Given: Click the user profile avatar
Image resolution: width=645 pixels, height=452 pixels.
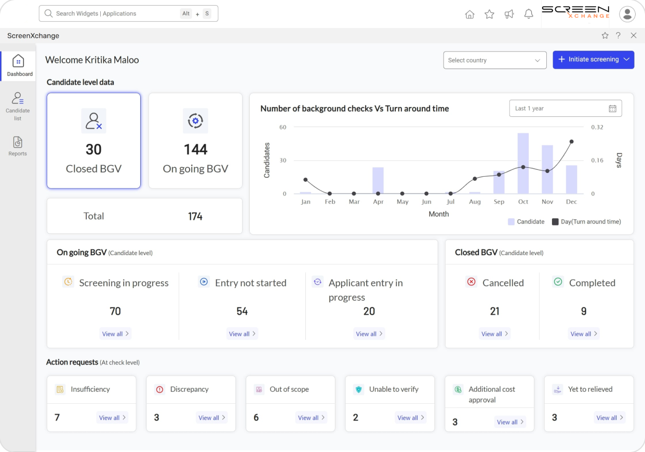Looking at the screenshot, I should 627,14.
